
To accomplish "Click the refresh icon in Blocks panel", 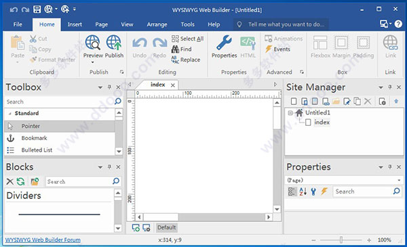I will tap(21, 181).
